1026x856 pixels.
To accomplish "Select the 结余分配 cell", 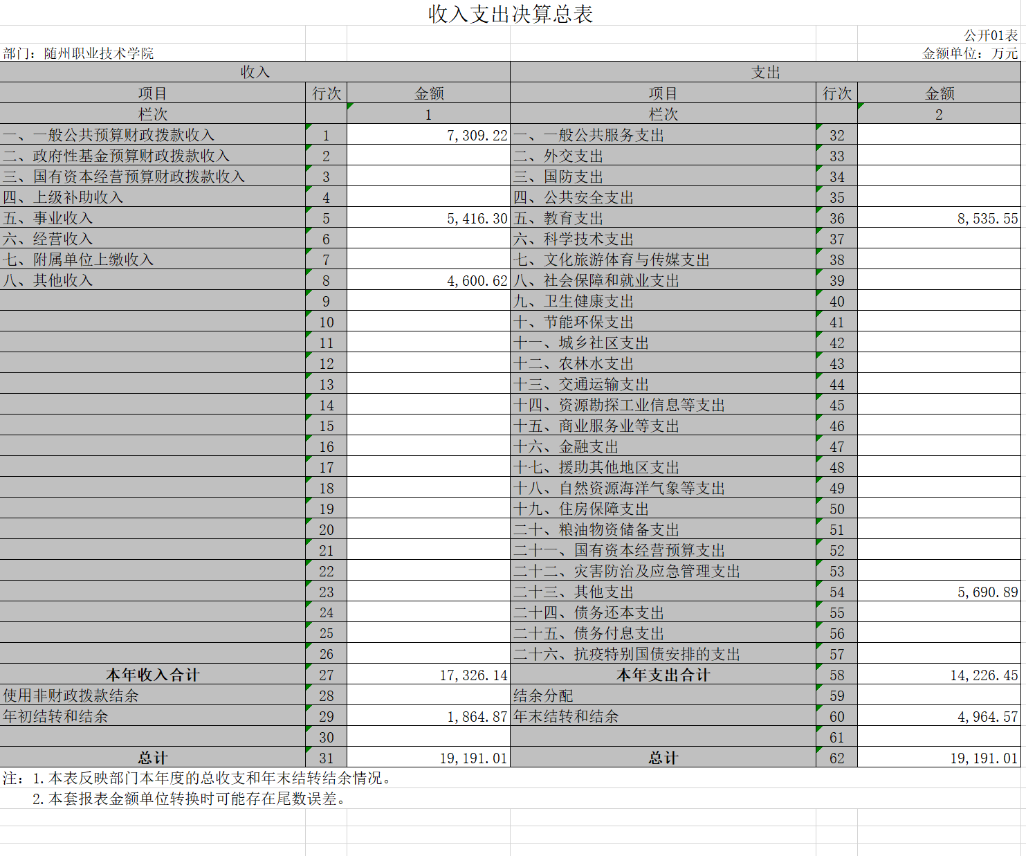I will coord(663,695).
